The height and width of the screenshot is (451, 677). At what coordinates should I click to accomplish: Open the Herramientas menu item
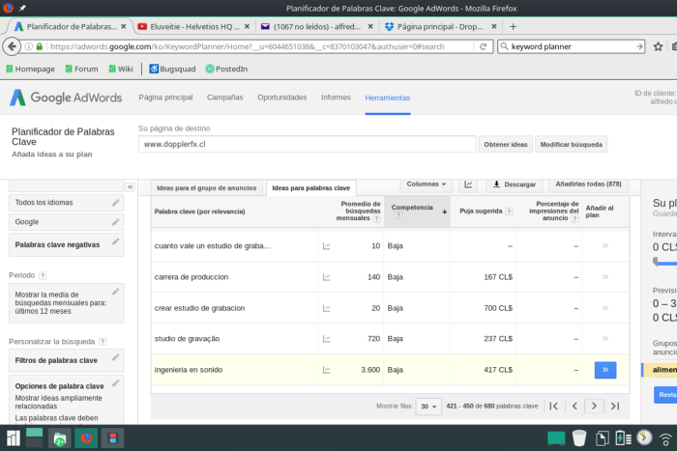388,98
